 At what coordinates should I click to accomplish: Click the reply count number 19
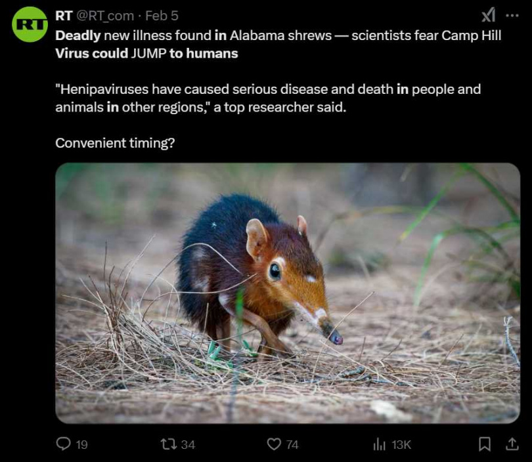coord(81,445)
